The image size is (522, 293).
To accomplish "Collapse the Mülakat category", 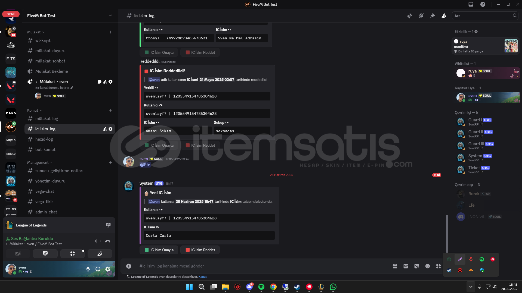I will pos(36,32).
